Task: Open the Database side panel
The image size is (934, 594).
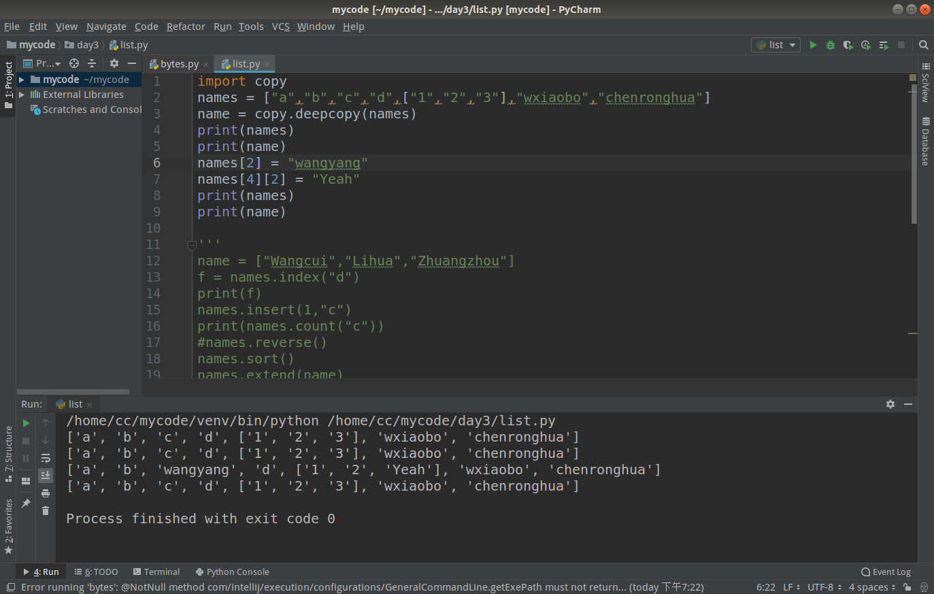Action: pyautogui.click(x=925, y=142)
